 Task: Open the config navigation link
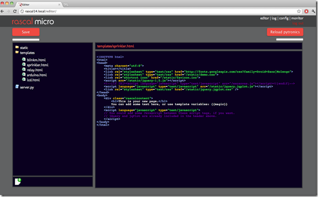point(284,18)
